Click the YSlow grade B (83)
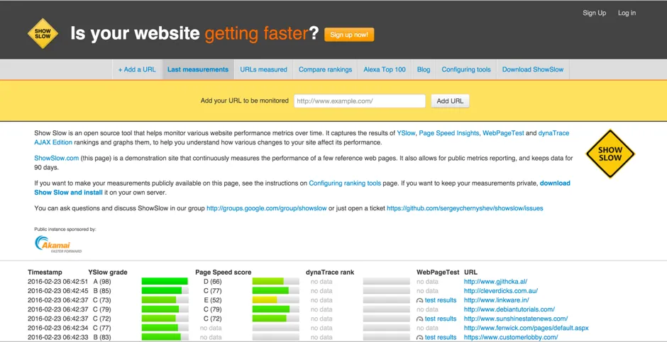Screen dimensions: 667x342 tap(101, 338)
